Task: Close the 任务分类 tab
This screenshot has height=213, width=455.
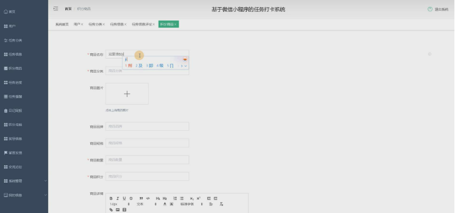Action: (x=104, y=24)
